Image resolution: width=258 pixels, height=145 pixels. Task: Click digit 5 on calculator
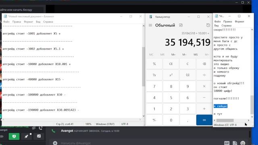(171, 97)
